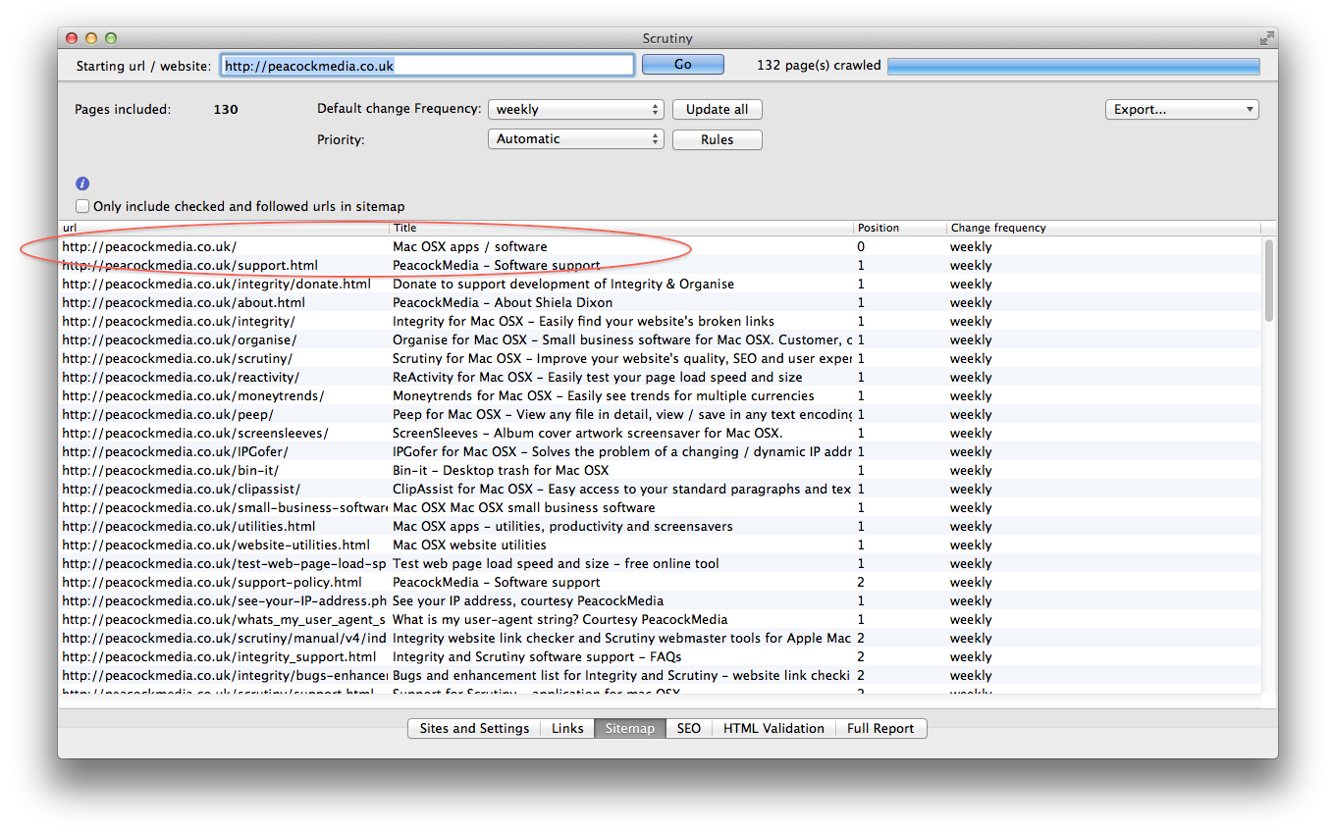Viewport: 1332px width, 831px height.
Task: Select the support-policy.html url row
Action: click(661, 582)
